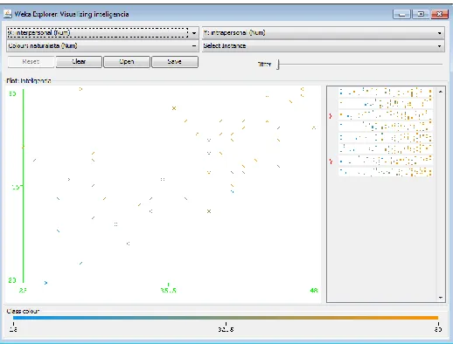The image size is (453, 344).
Task: Click the X axis midpoint label 35.5
Action: click(x=169, y=290)
